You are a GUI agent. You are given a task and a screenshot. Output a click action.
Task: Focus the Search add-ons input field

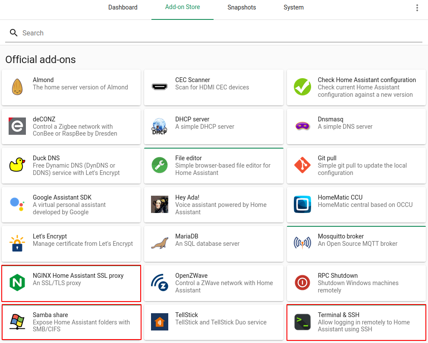click(x=214, y=33)
